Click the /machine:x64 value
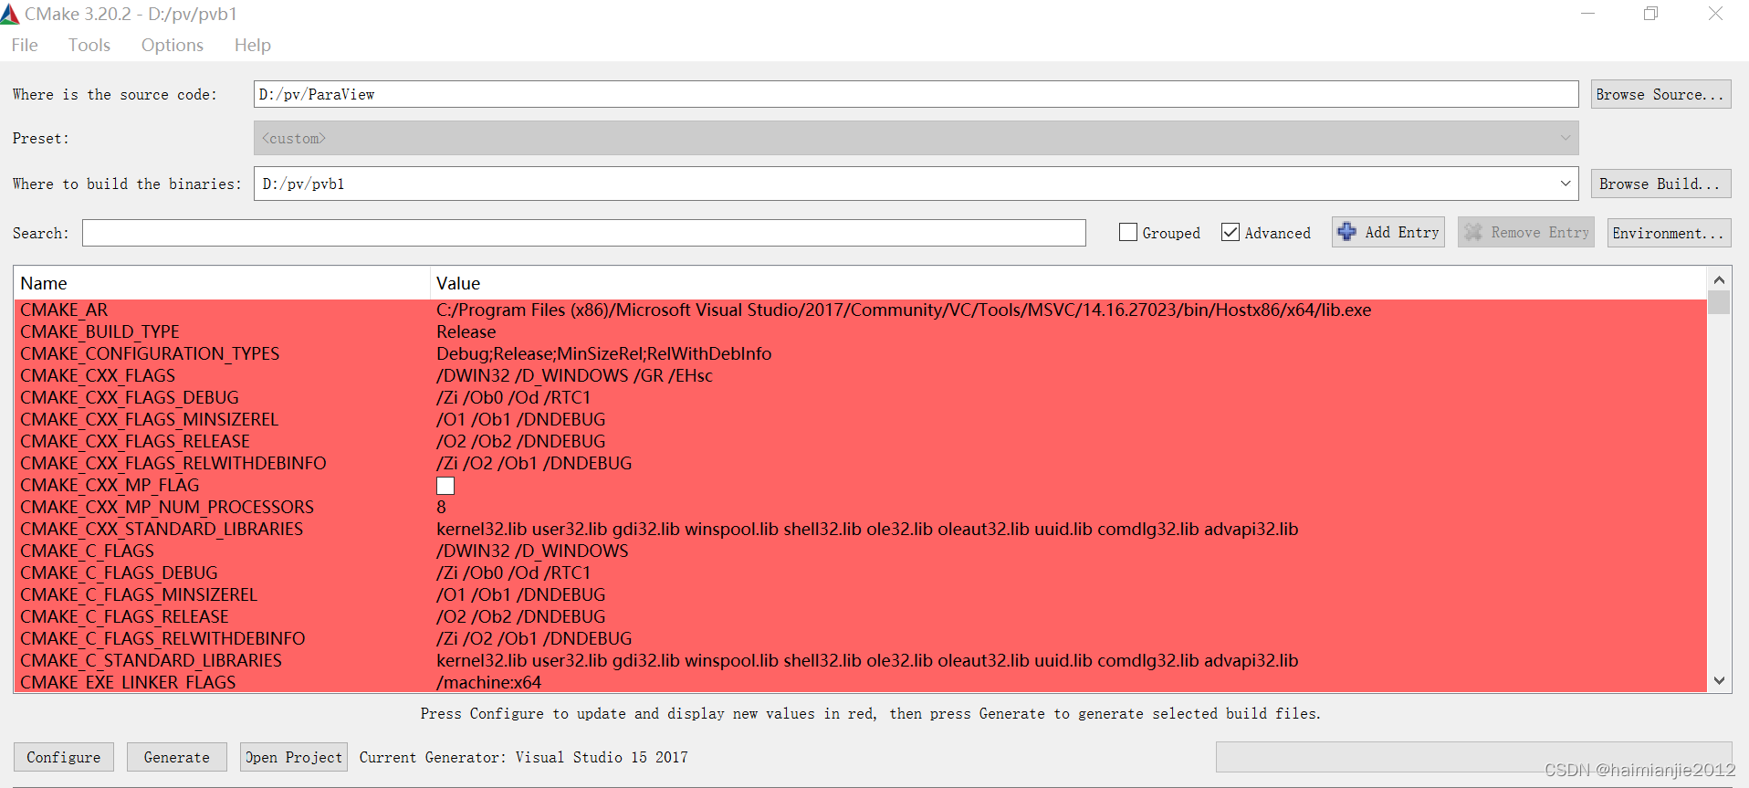The image size is (1749, 788). (488, 683)
